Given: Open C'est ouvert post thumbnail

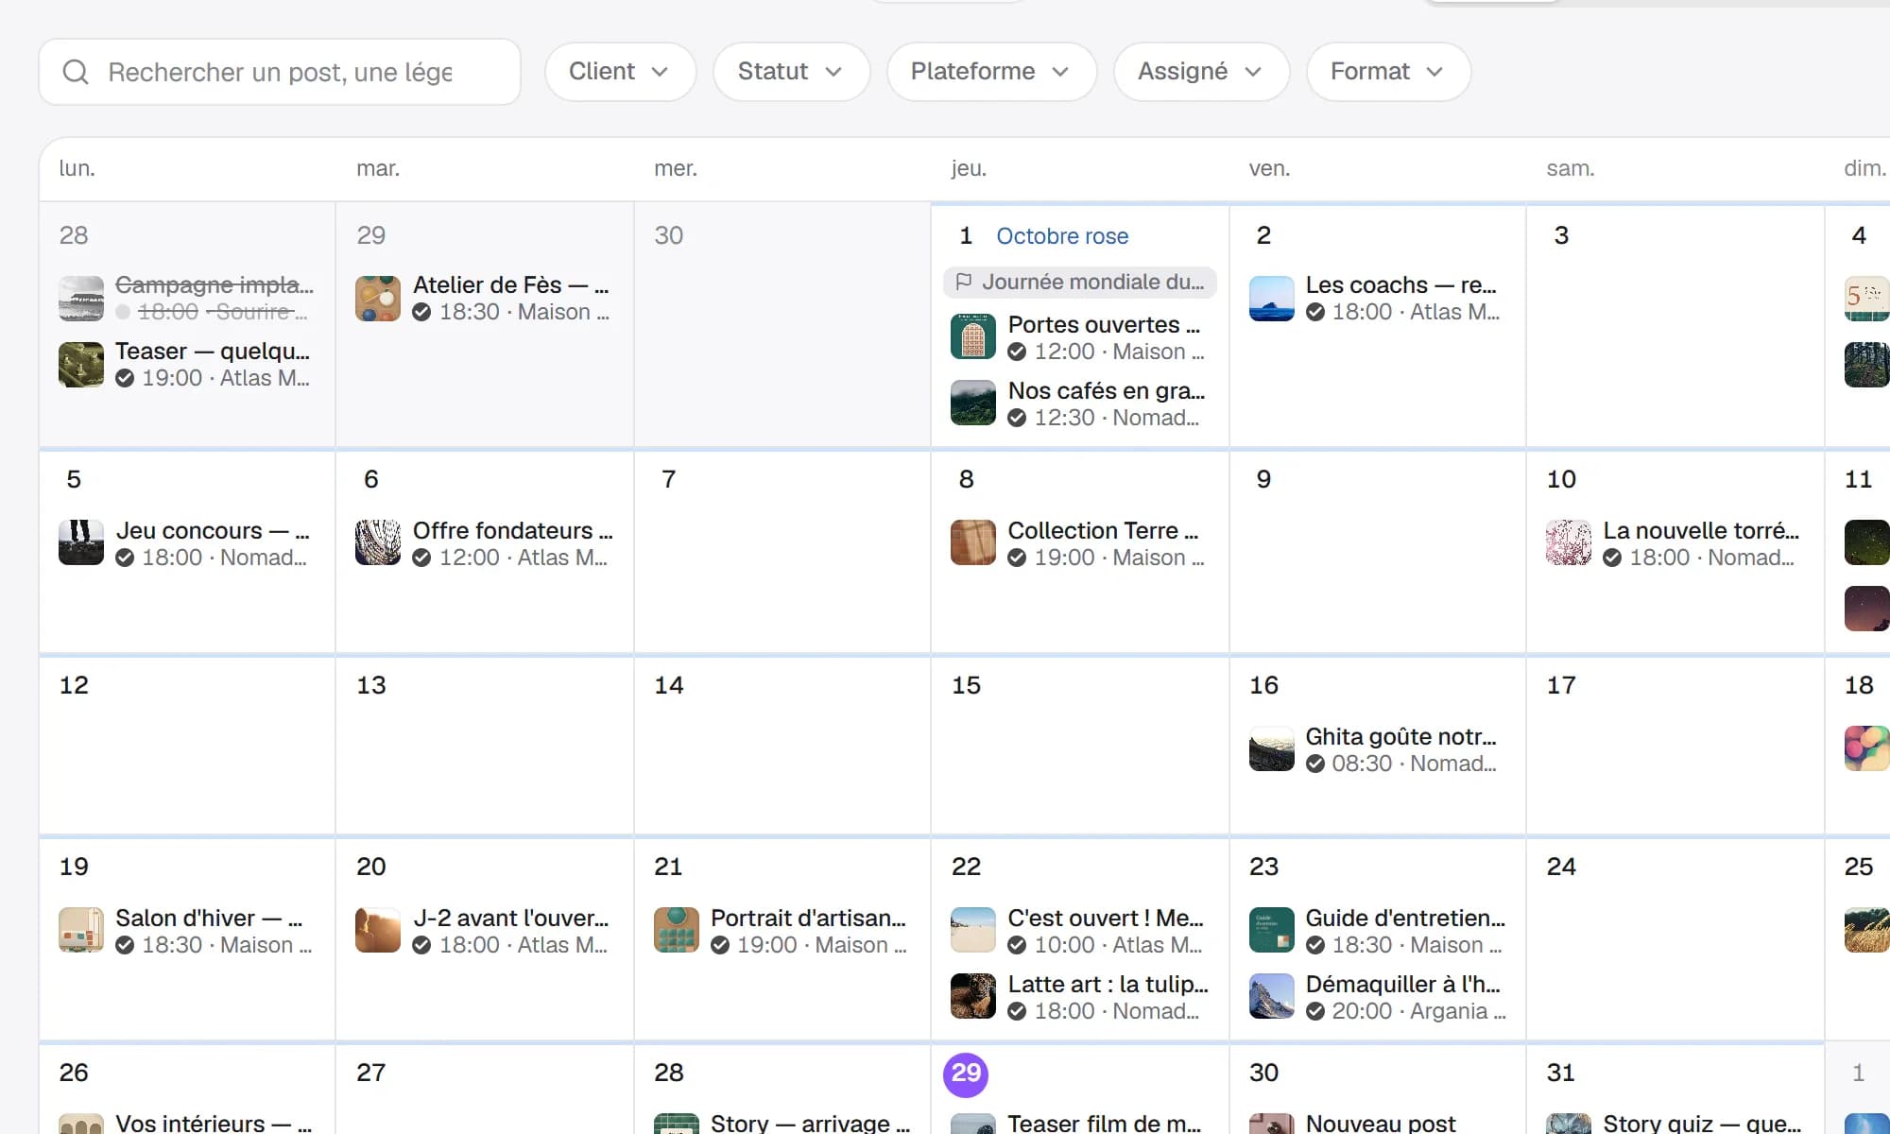Looking at the screenshot, I should 973,930.
